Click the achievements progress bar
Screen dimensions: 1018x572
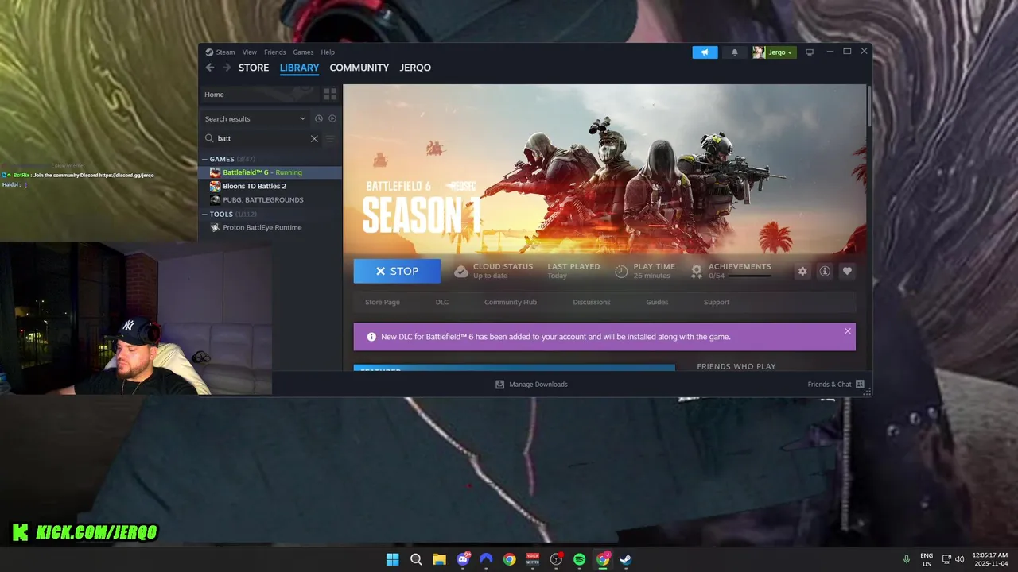[x=749, y=276]
